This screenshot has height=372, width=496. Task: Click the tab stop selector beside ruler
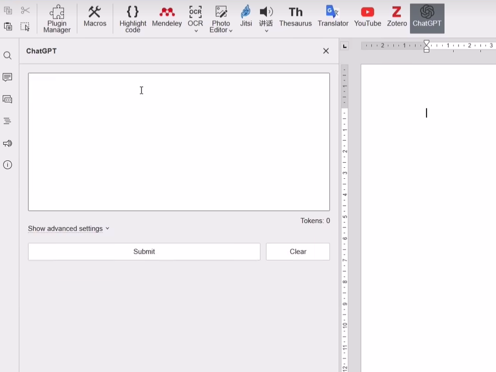[x=344, y=46]
